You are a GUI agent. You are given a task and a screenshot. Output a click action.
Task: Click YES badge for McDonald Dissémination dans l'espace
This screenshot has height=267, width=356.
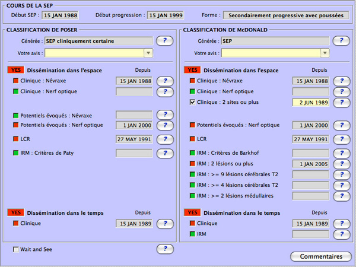point(192,70)
